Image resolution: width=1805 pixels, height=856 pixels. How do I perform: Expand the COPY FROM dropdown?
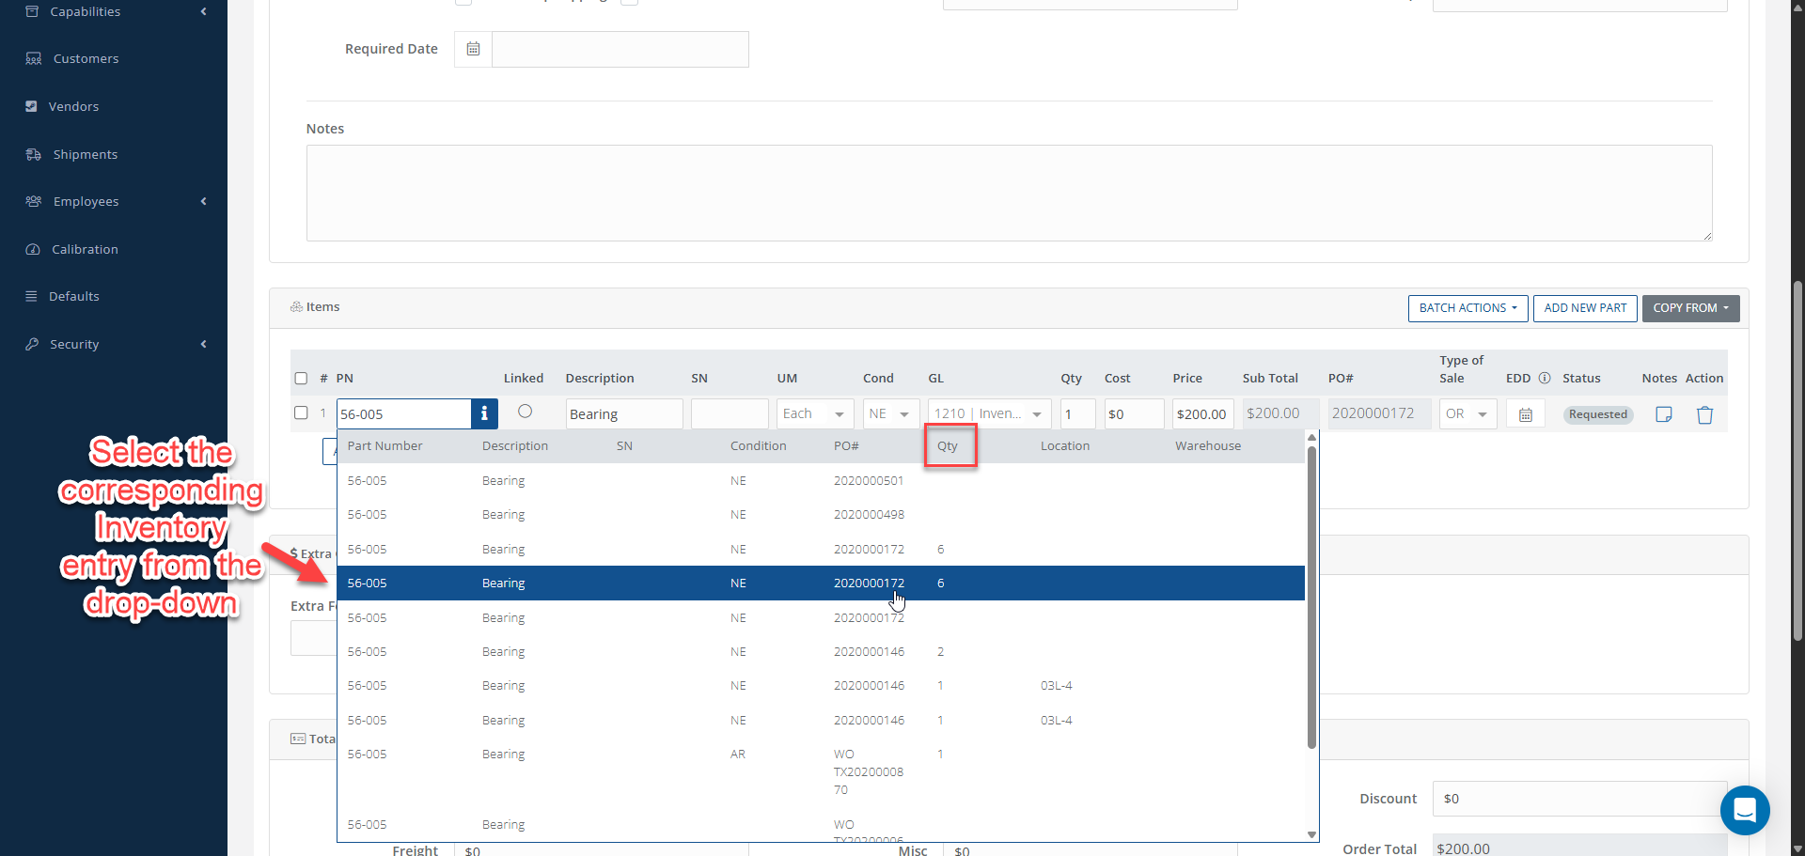coord(1689,308)
